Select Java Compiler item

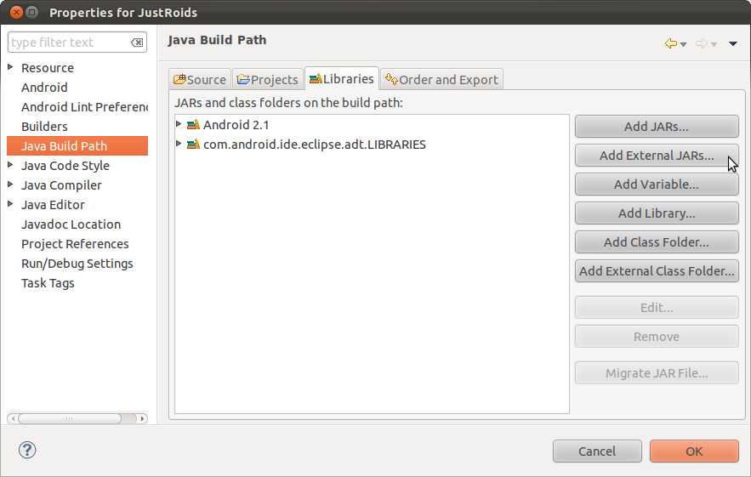(61, 185)
